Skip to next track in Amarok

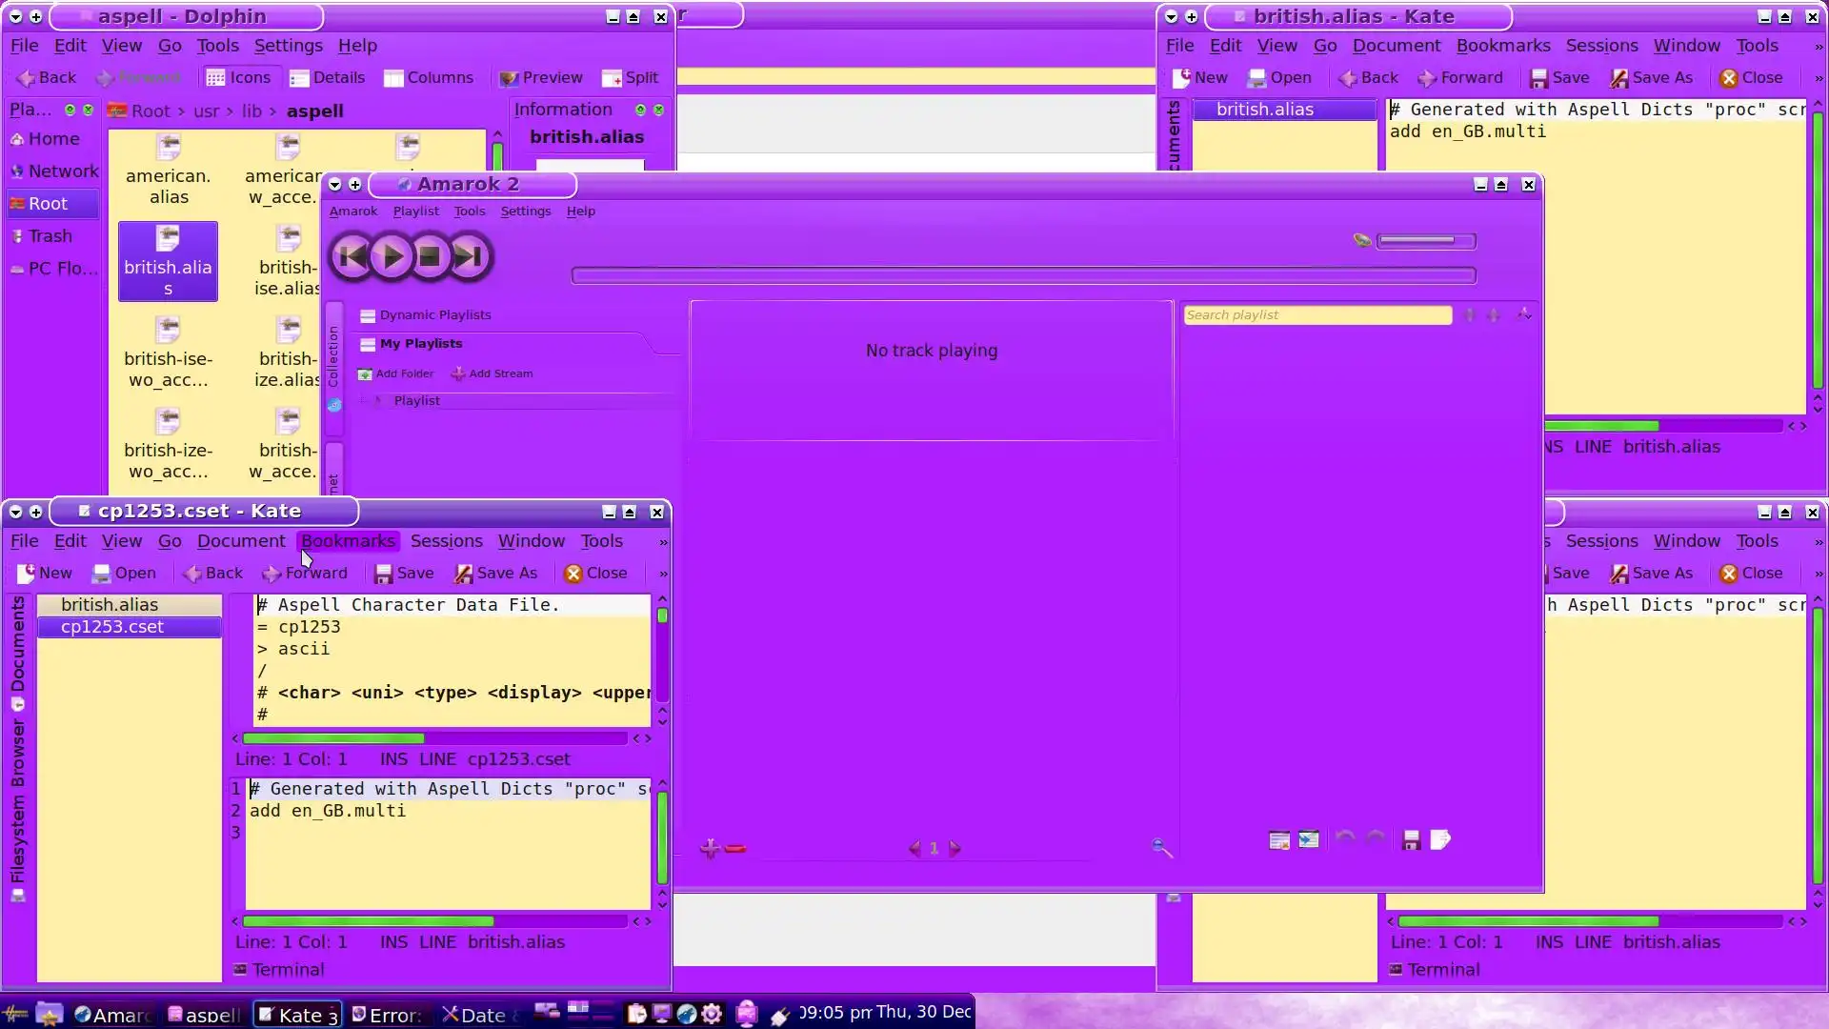[468, 256]
